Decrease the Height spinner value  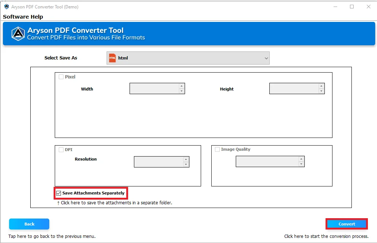(321, 91)
